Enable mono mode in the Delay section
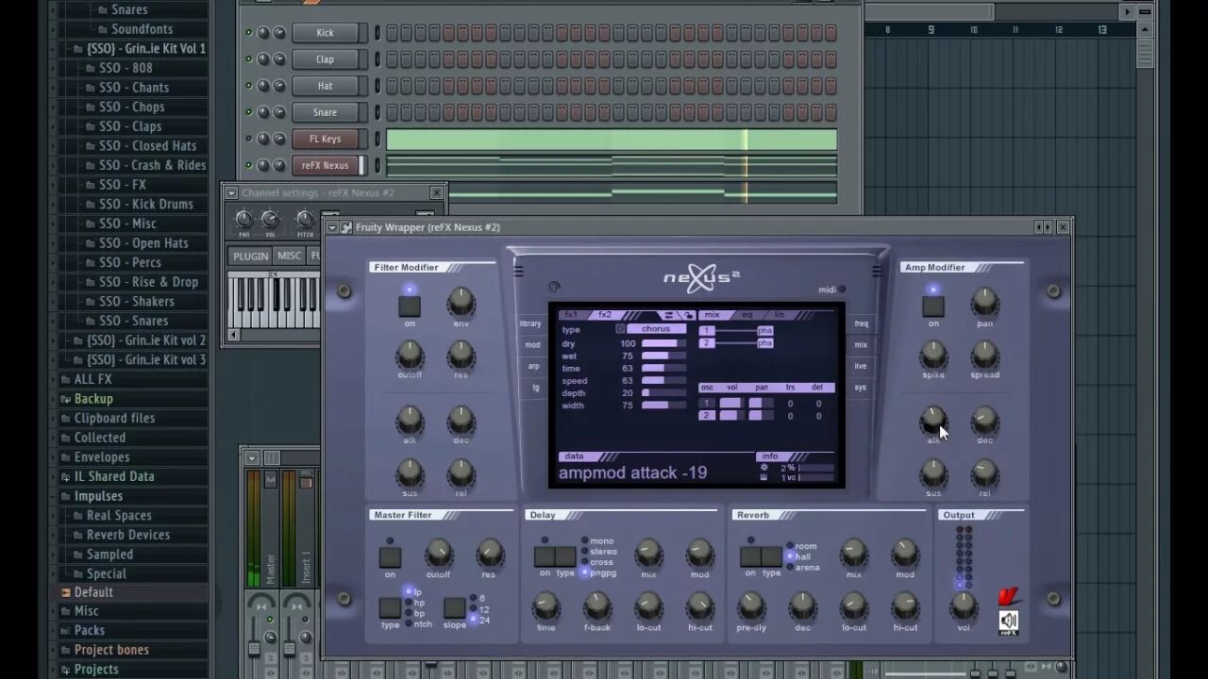Image resolution: width=1208 pixels, height=679 pixels. (587, 540)
